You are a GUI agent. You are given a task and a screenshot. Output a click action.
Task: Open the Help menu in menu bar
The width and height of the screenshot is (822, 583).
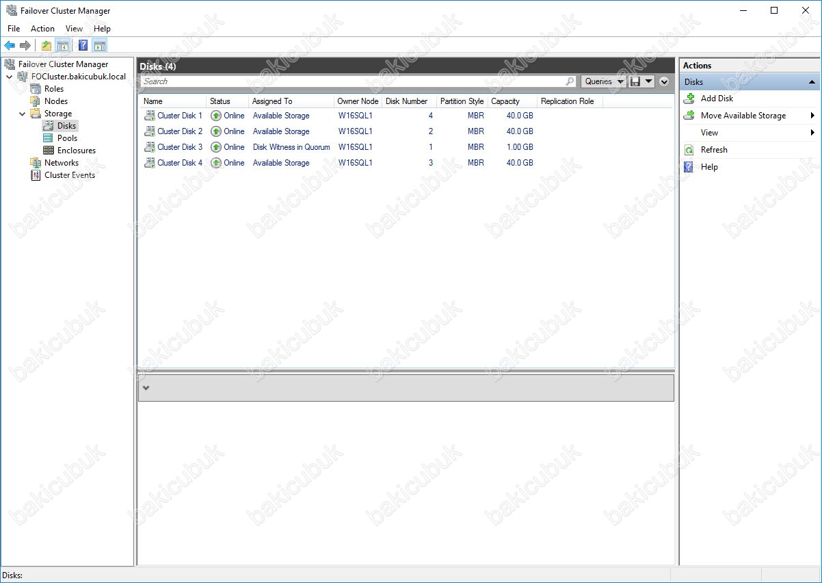tap(102, 29)
